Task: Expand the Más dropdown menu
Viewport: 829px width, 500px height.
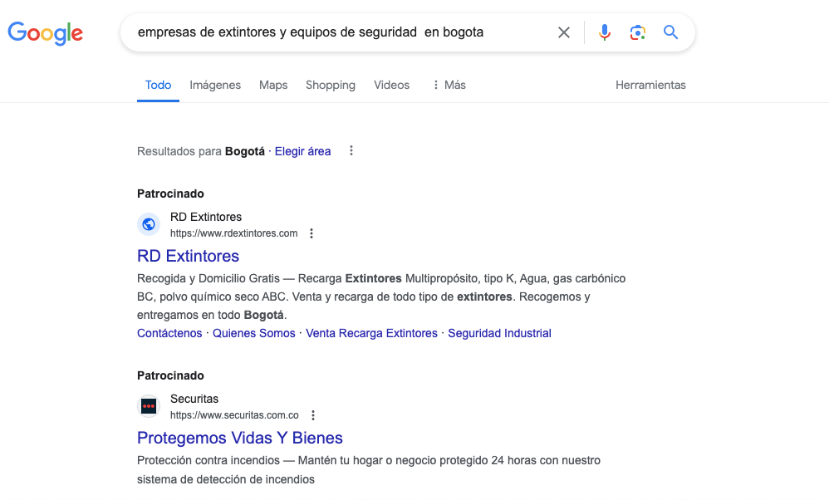Action: click(449, 85)
